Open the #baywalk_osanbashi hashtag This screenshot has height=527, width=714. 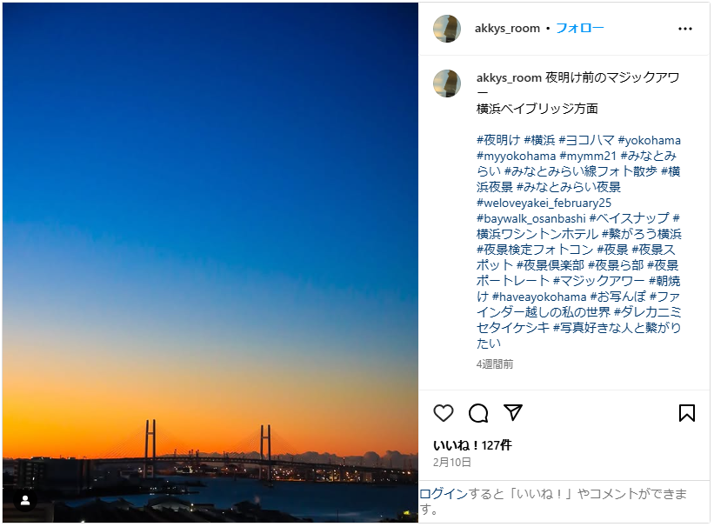pos(530,218)
